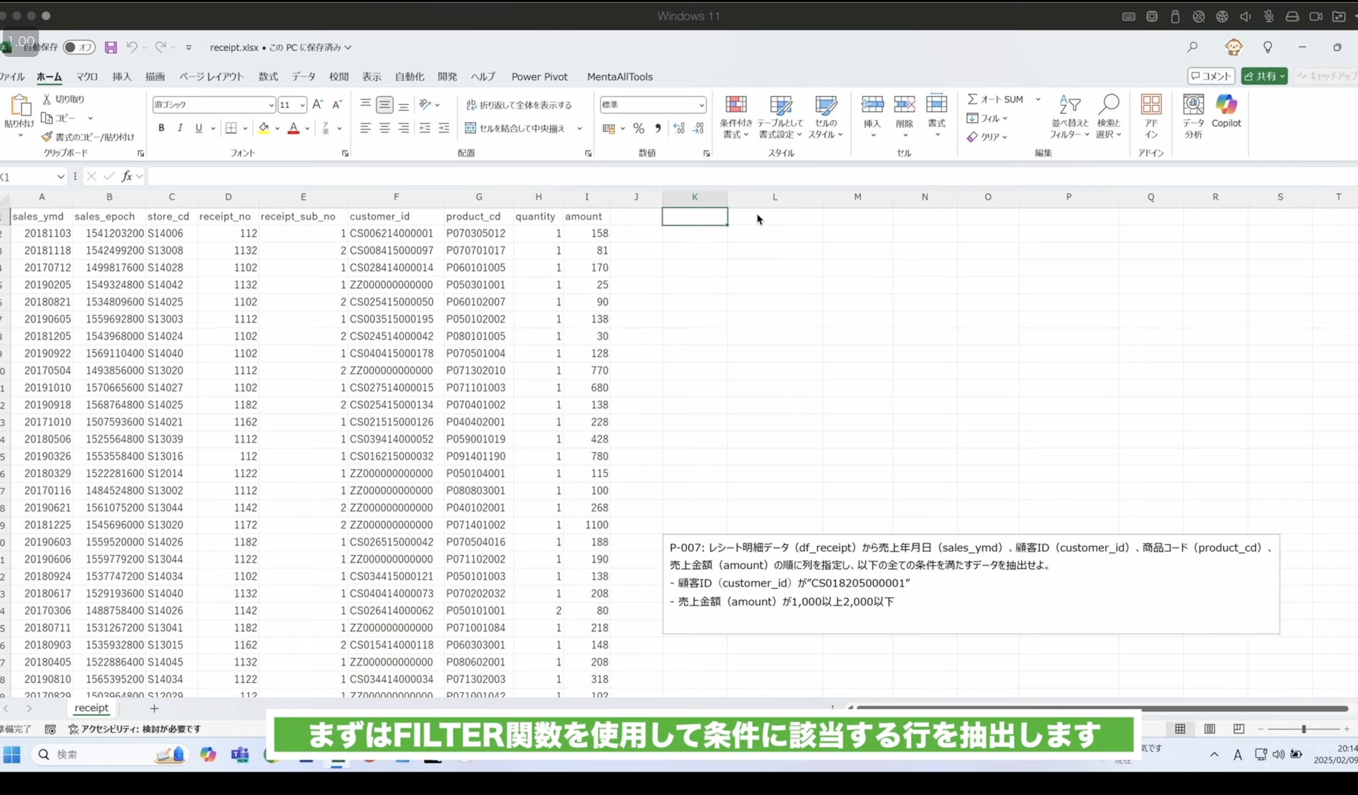Viewport: 1358px width, 795px height.
Task: Click the align right icon
Action: [404, 128]
